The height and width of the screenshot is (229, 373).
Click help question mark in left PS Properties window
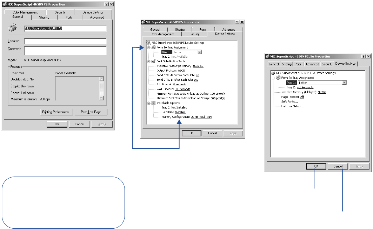coord(107,4)
